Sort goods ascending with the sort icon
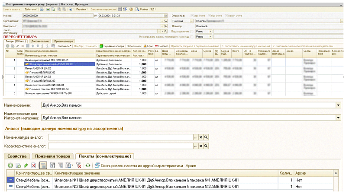 click(43, 46)
